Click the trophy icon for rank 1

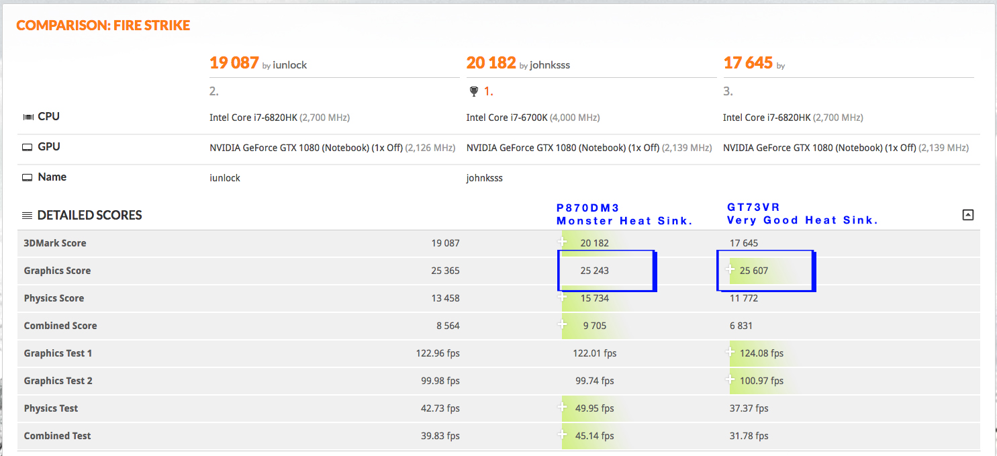[x=474, y=92]
